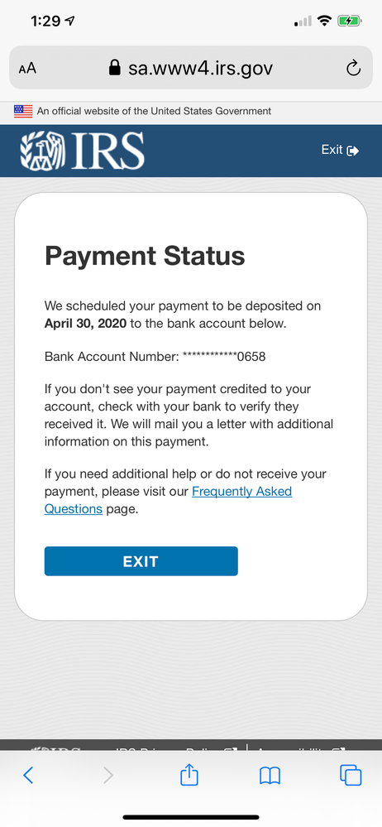Open the AA reader text-size menu
The image size is (382, 827).
[27, 69]
